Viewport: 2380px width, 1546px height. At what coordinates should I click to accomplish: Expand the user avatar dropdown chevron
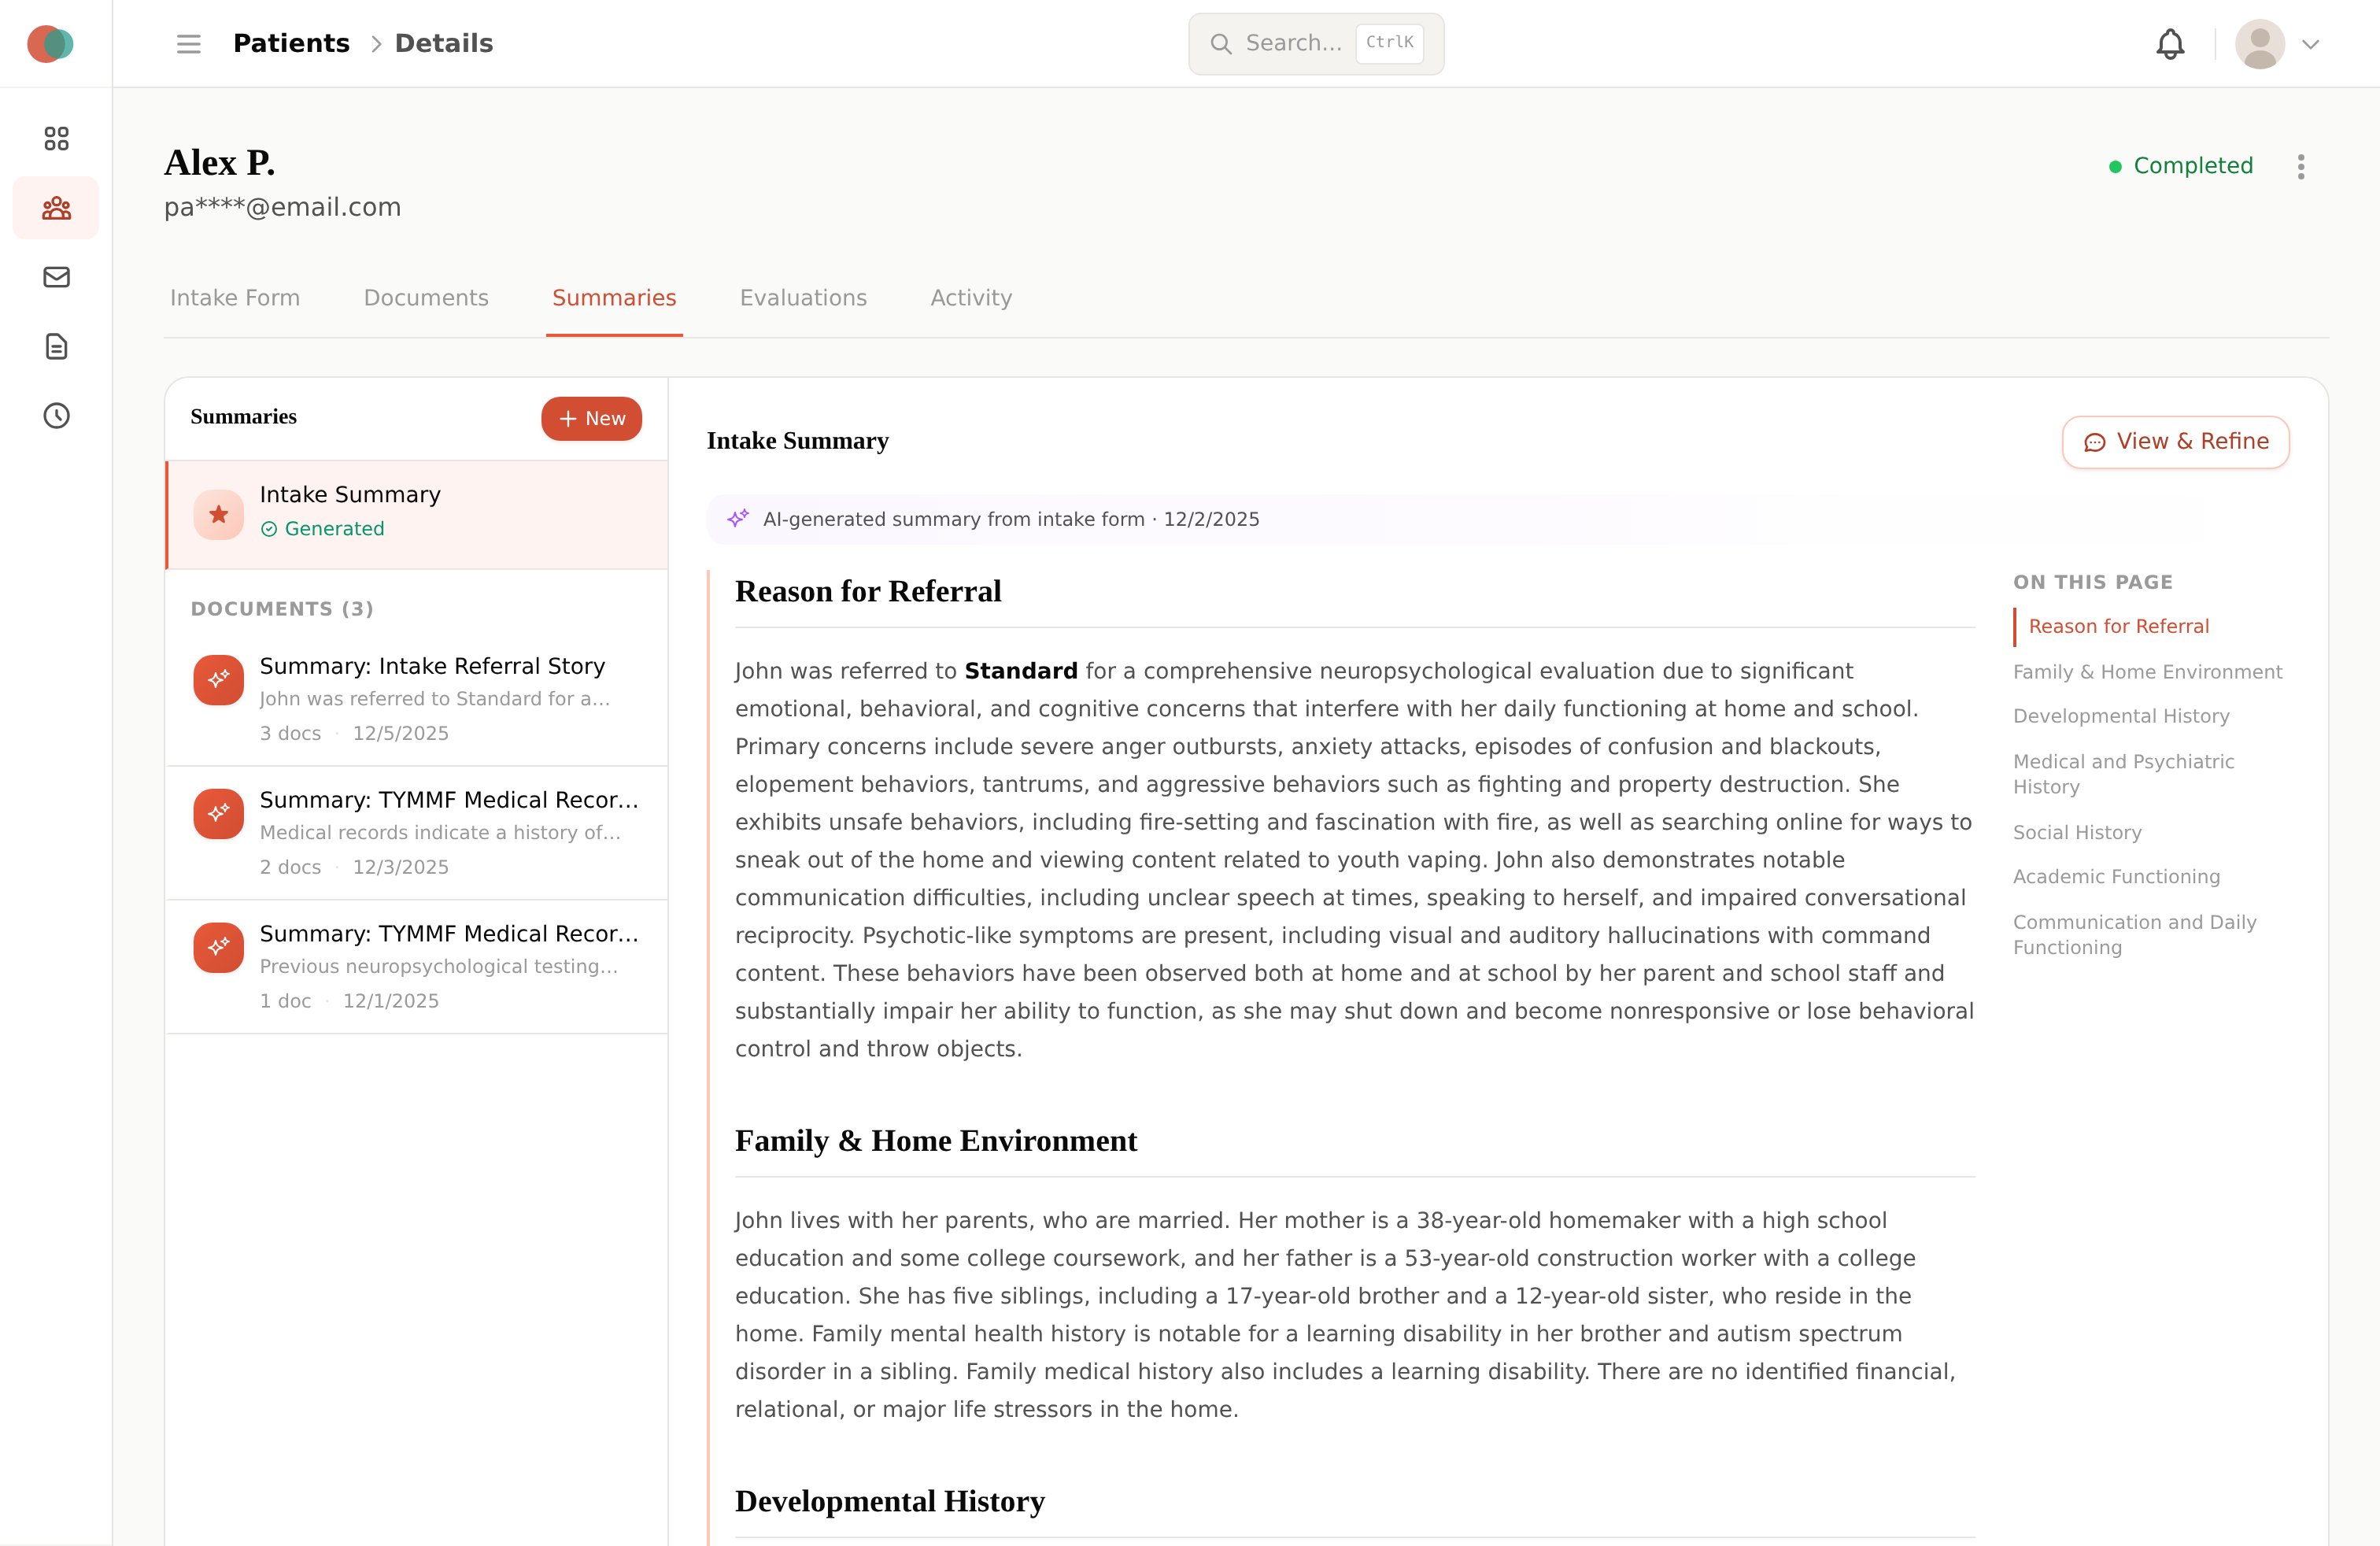click(2310, 44)
